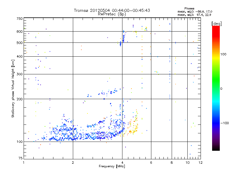Click the x-axis tick label '12'

pos(201,163)
